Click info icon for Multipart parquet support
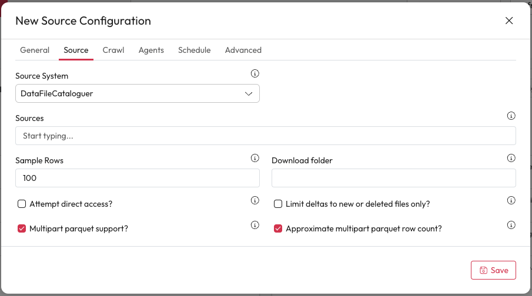Image resolution: width=532 pixels, height=296 pixels. coord(255,225)
